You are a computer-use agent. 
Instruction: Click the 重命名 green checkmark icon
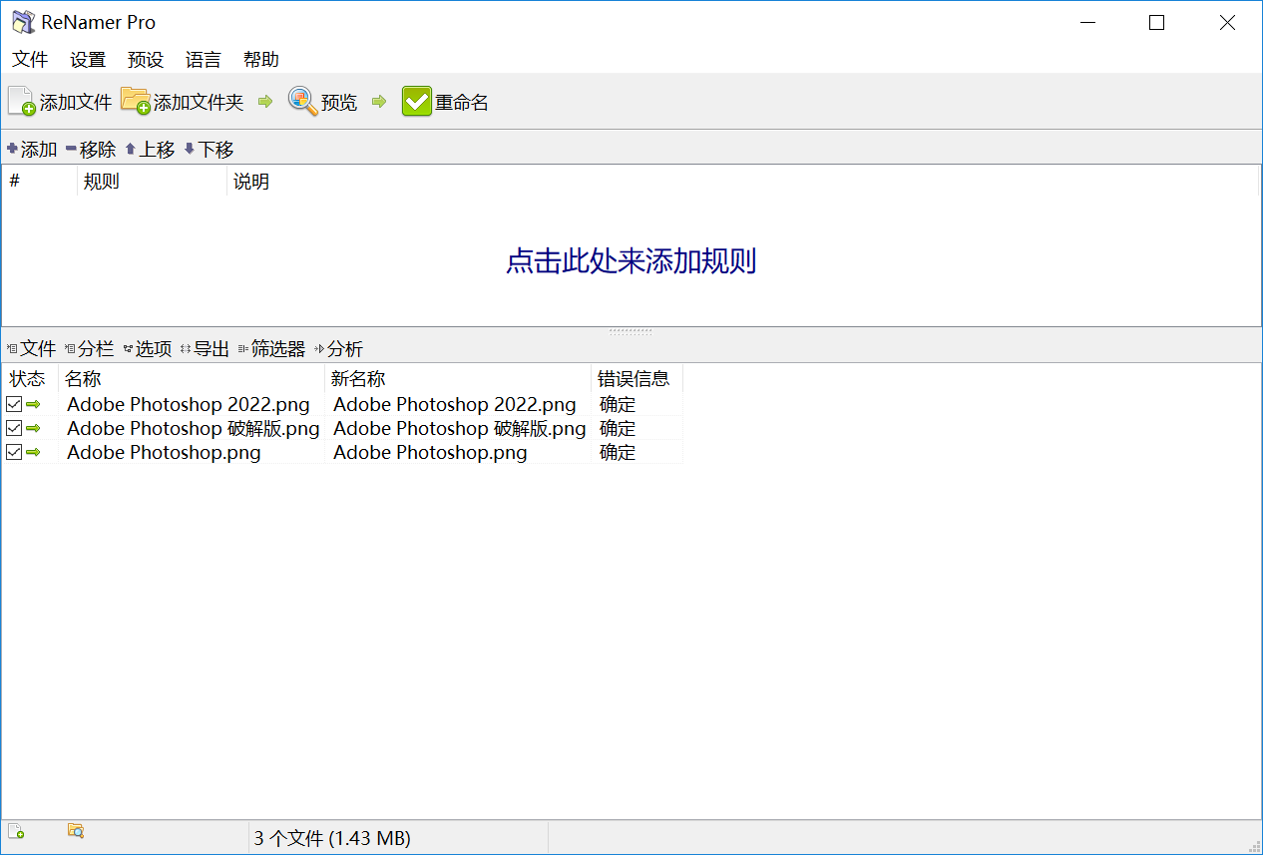click(417, 102)
